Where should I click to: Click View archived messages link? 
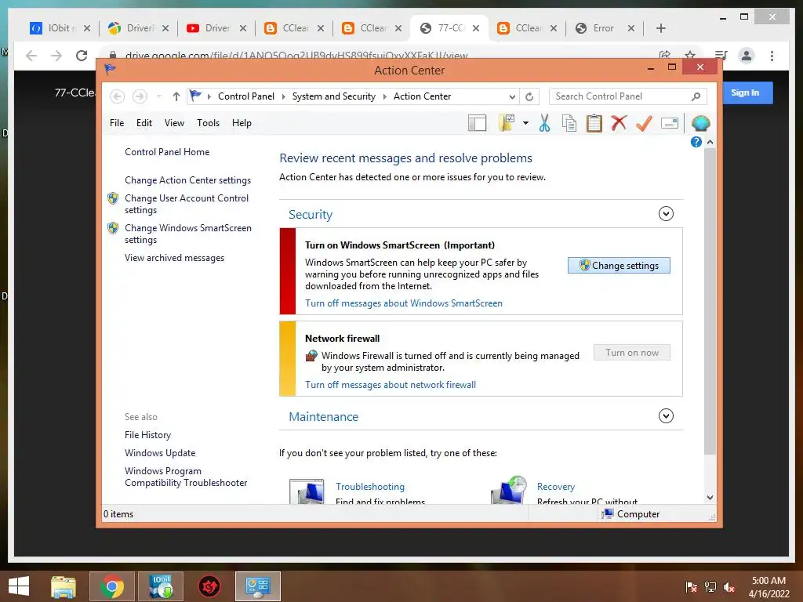pos(174,257)
